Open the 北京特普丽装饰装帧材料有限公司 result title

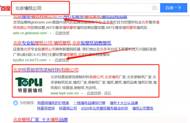point(46,70)
